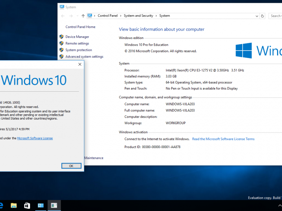
Task: Click WORKGROUP value text
Action: click(x=176, y=123)
